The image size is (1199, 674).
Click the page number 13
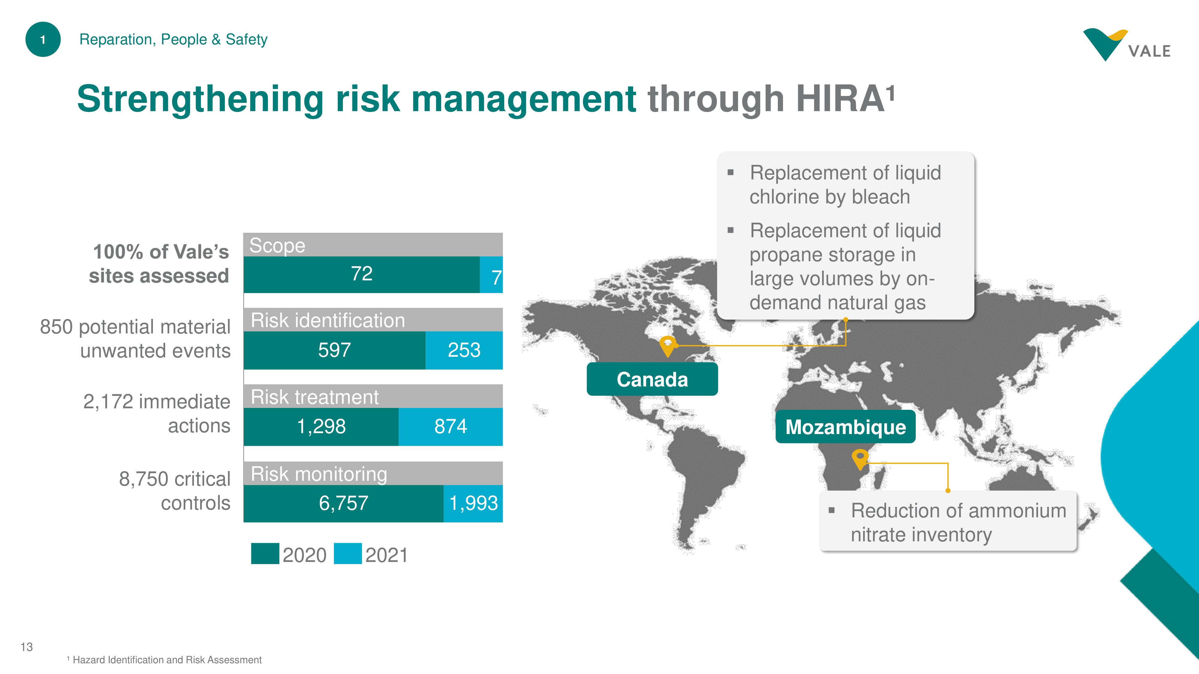point(27,647)
